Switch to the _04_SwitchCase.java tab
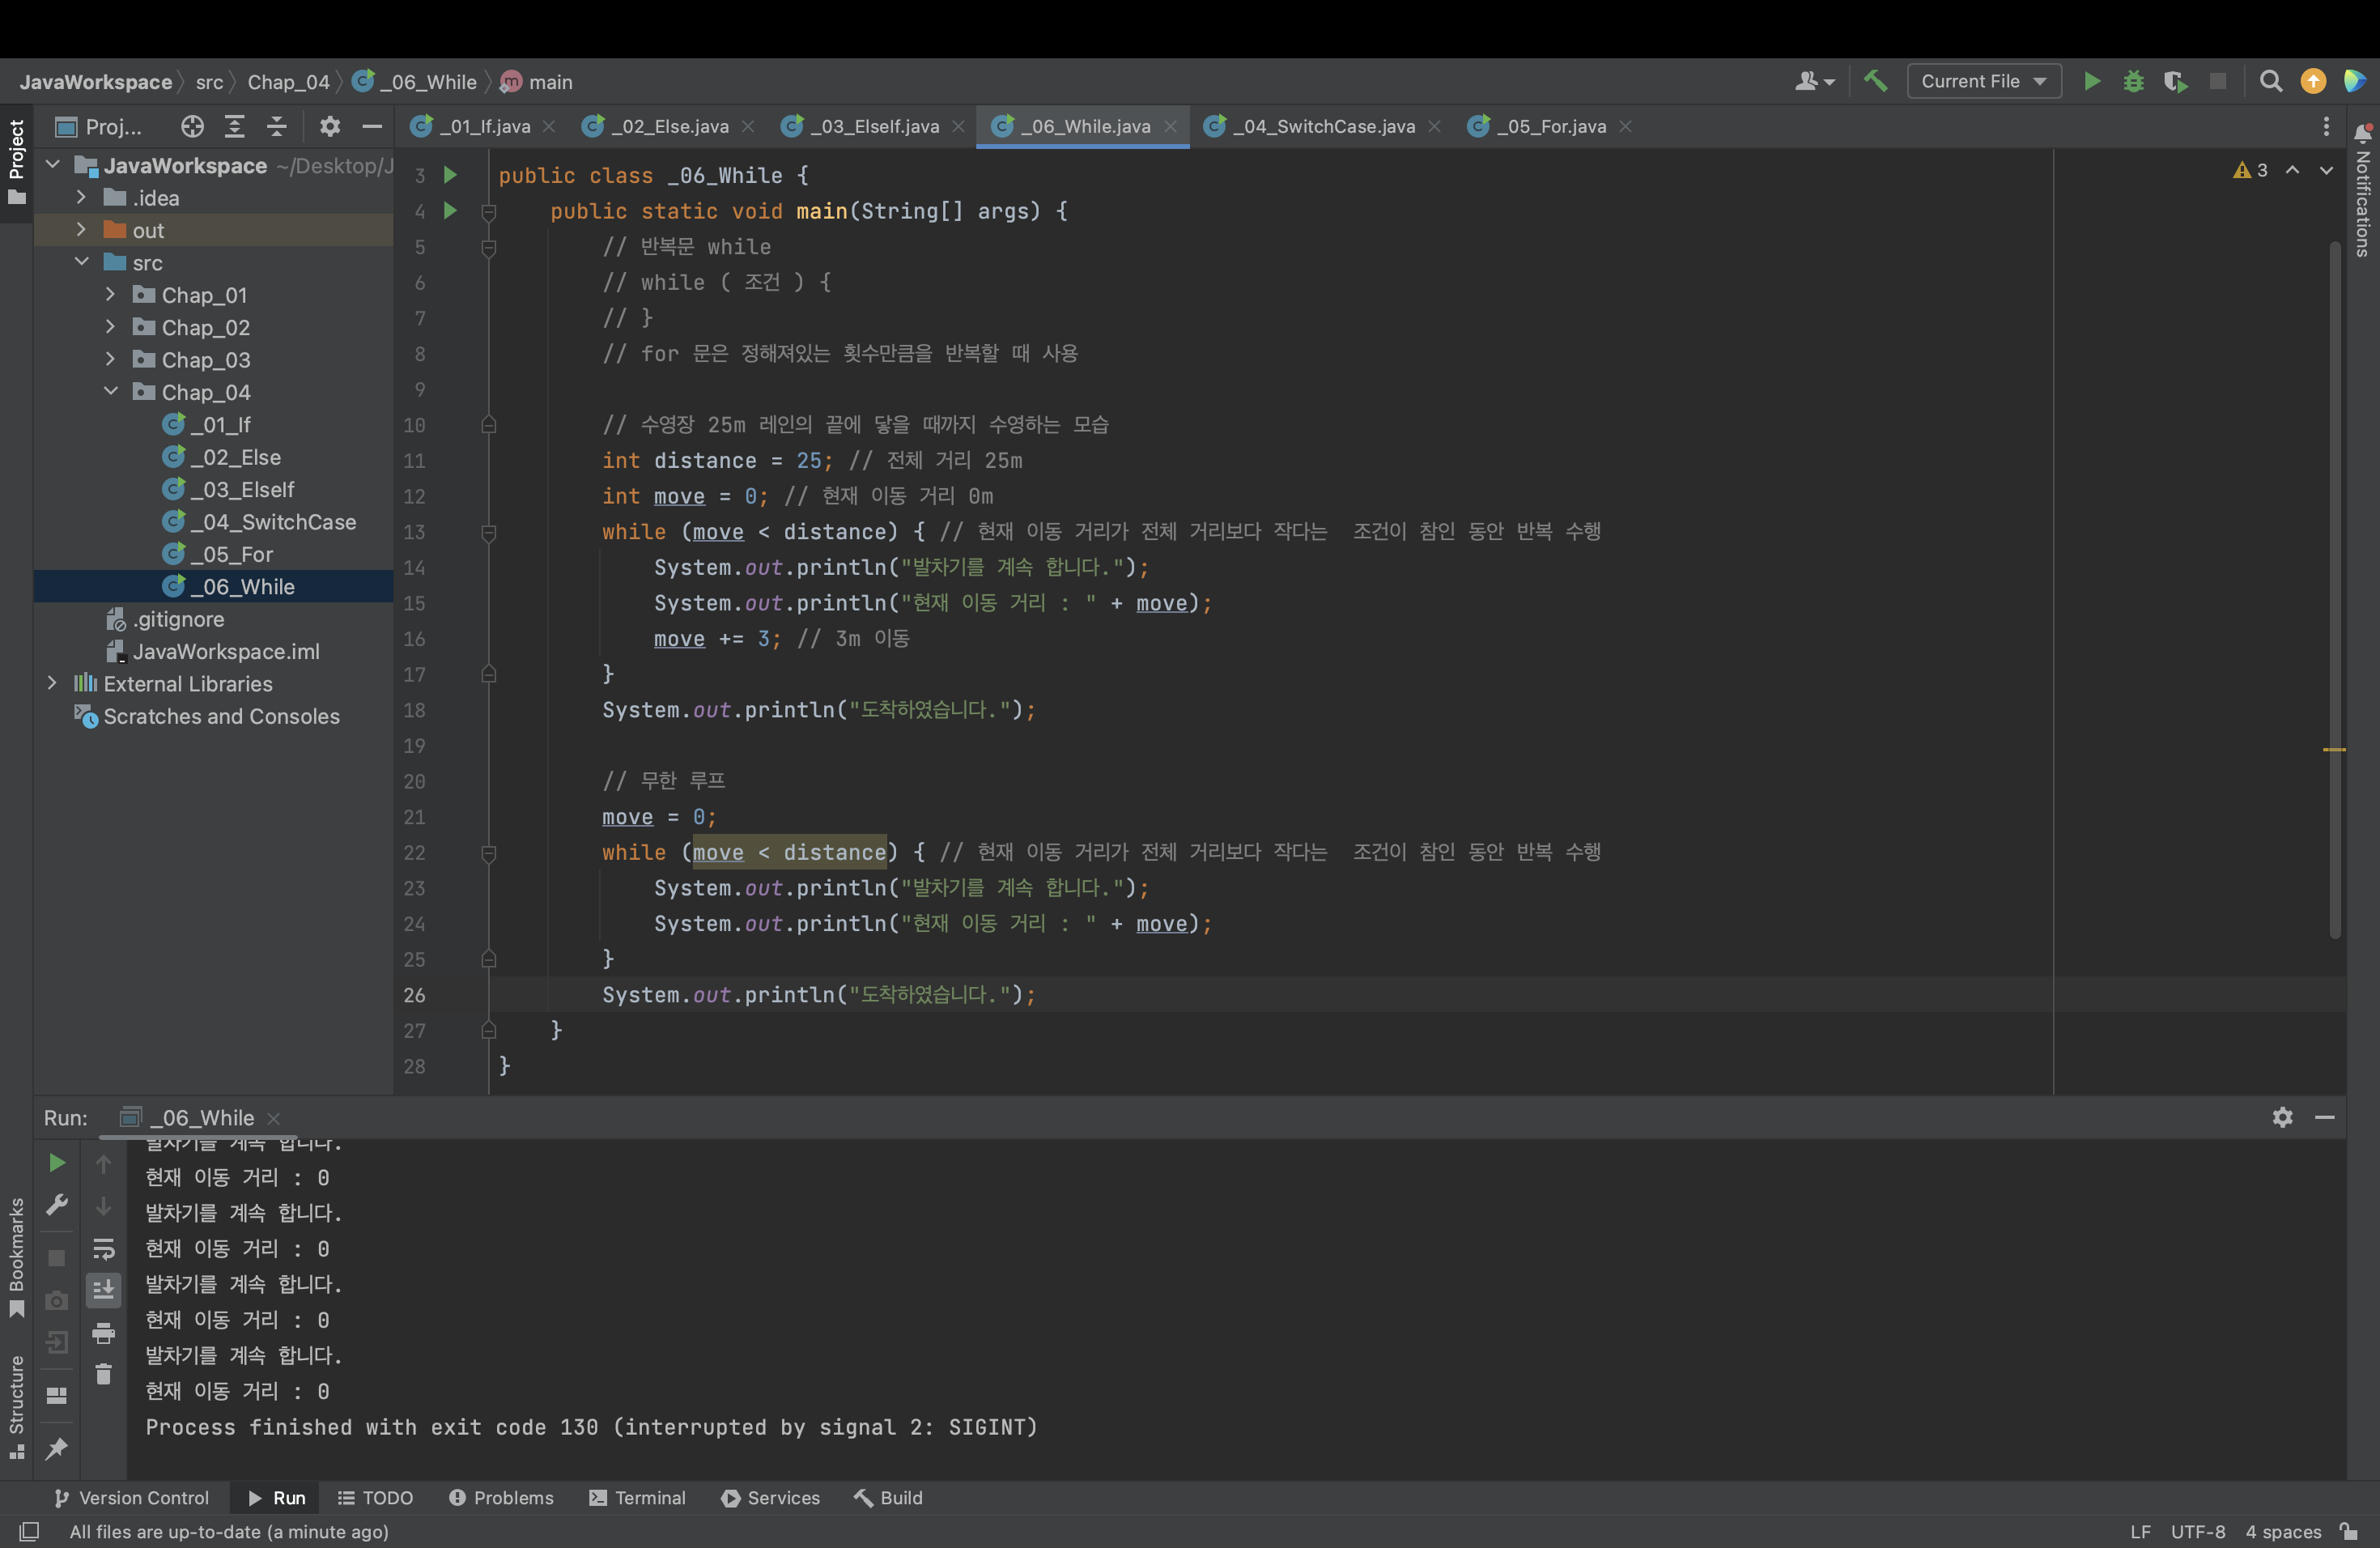 (1323, 126)
